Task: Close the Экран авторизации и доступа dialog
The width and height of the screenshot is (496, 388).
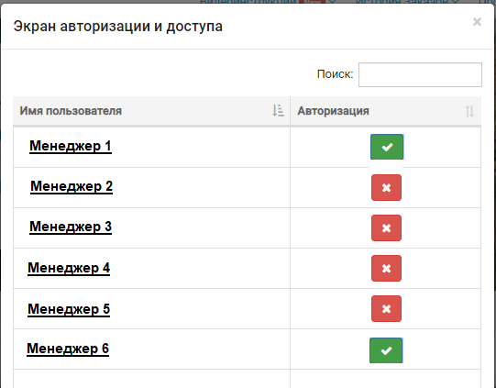Action: (477, 22)
